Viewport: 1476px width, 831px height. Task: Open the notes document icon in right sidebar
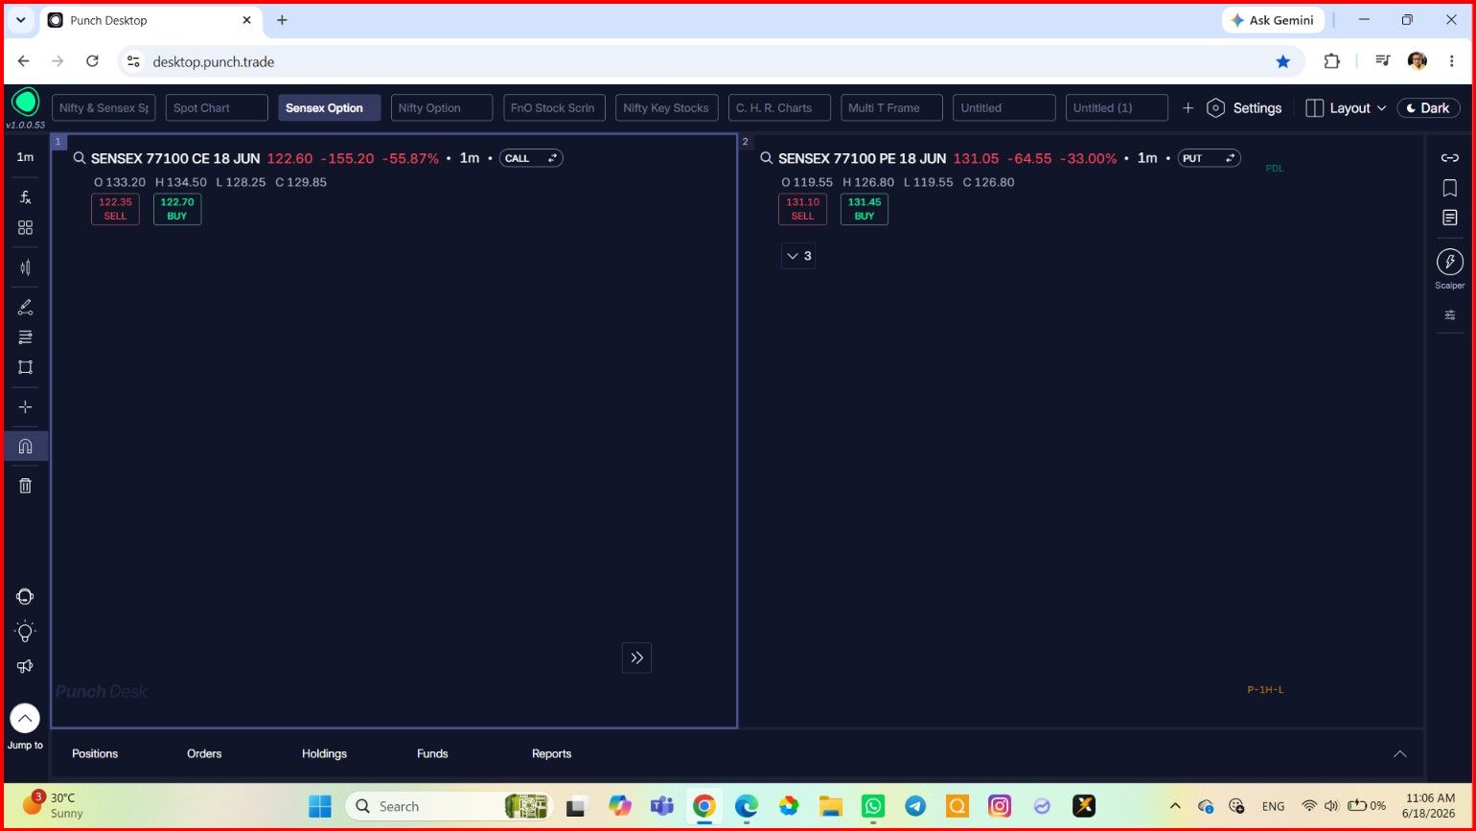point(1450,218)
